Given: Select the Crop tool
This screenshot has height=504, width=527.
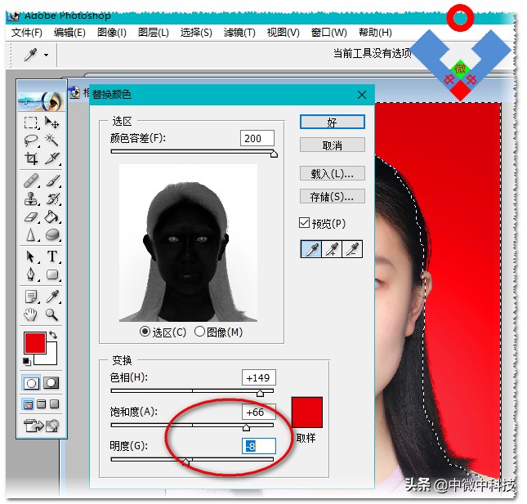Looking at the screenshot, I should click(x=31, y=158).
